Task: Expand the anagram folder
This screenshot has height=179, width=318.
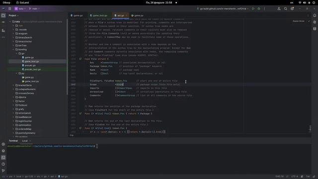Action: coord(13,33)
